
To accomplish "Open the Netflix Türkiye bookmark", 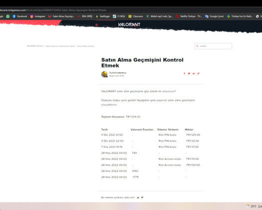I will click(189, 16).
